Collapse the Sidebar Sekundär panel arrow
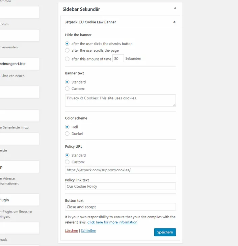 click(175, 8)
